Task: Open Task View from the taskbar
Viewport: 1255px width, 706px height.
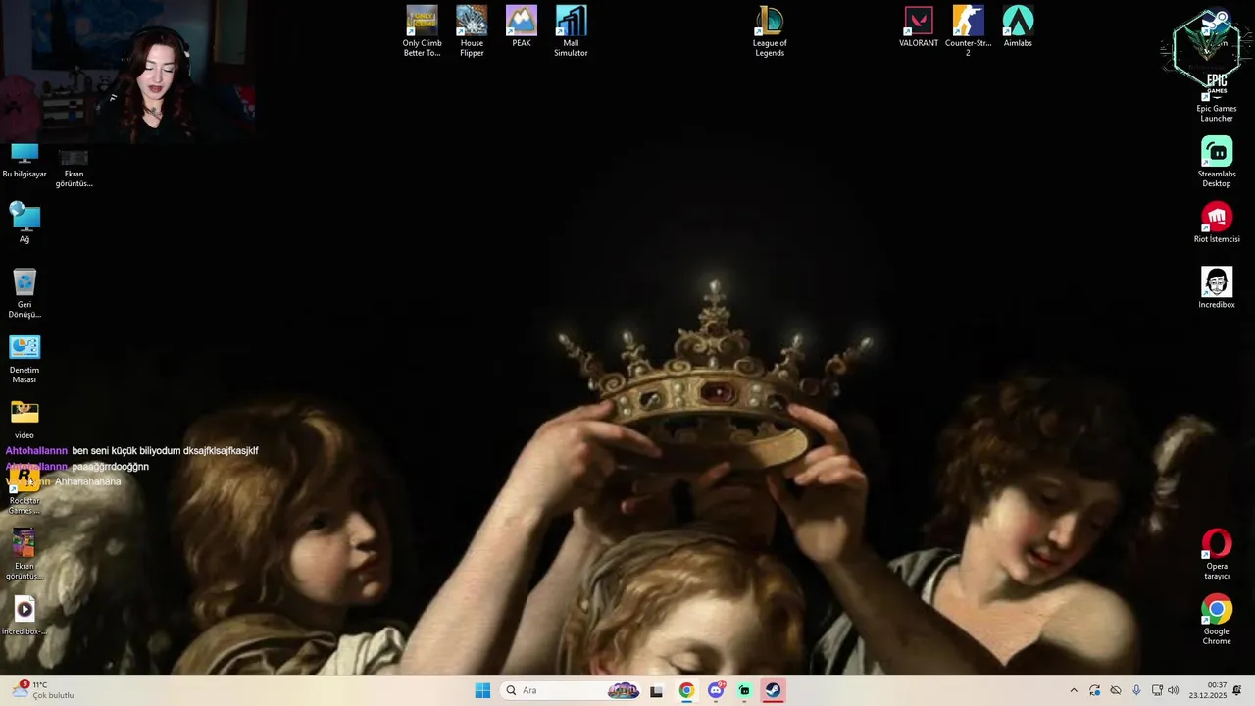Action: (656, 690)
